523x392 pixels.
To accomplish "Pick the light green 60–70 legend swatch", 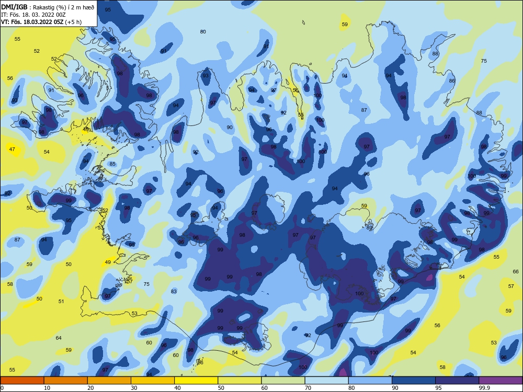I will (x=283, y=381).
